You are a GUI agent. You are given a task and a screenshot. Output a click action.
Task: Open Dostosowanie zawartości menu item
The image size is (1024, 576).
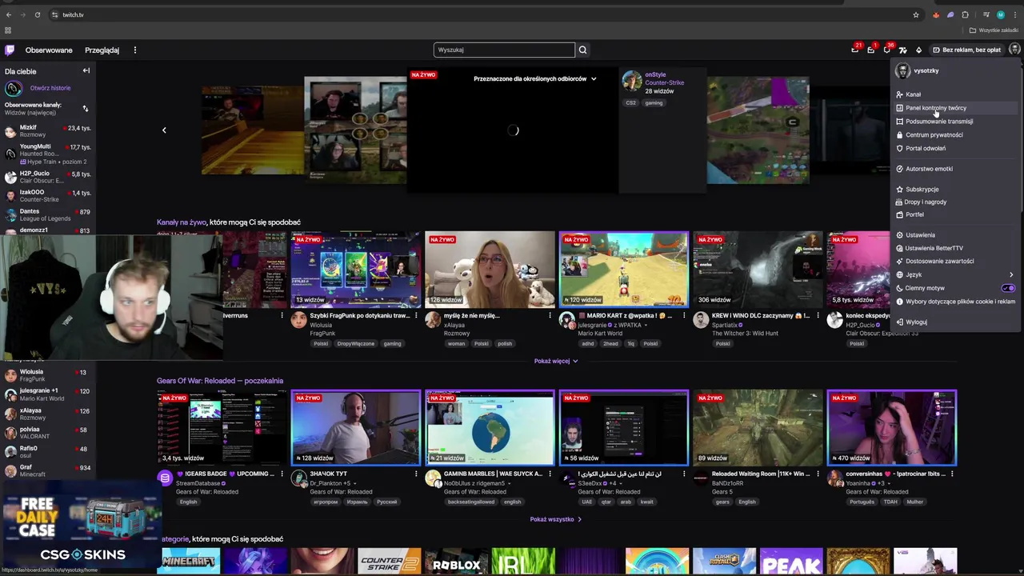955,261
